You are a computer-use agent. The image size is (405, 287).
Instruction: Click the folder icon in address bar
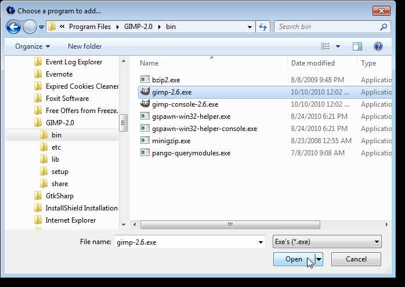[x=52, y=26]
